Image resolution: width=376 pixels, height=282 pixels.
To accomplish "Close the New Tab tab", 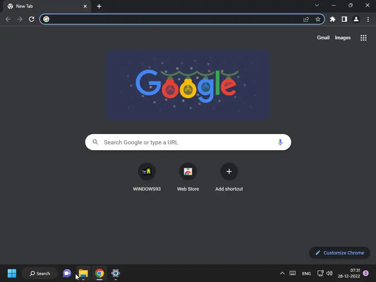I will pos(85,6).
